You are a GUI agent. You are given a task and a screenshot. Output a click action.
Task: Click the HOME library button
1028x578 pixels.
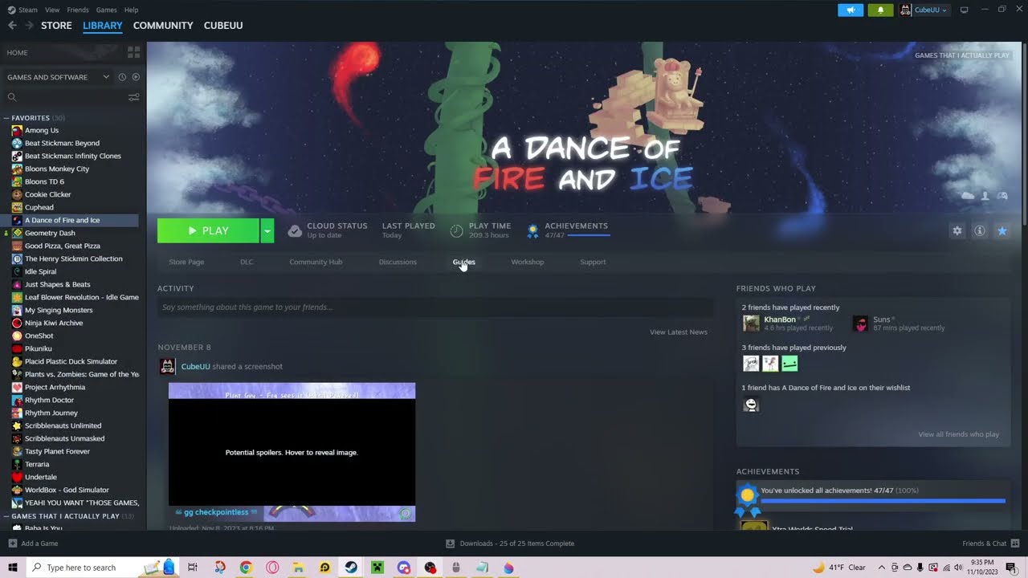18,52
